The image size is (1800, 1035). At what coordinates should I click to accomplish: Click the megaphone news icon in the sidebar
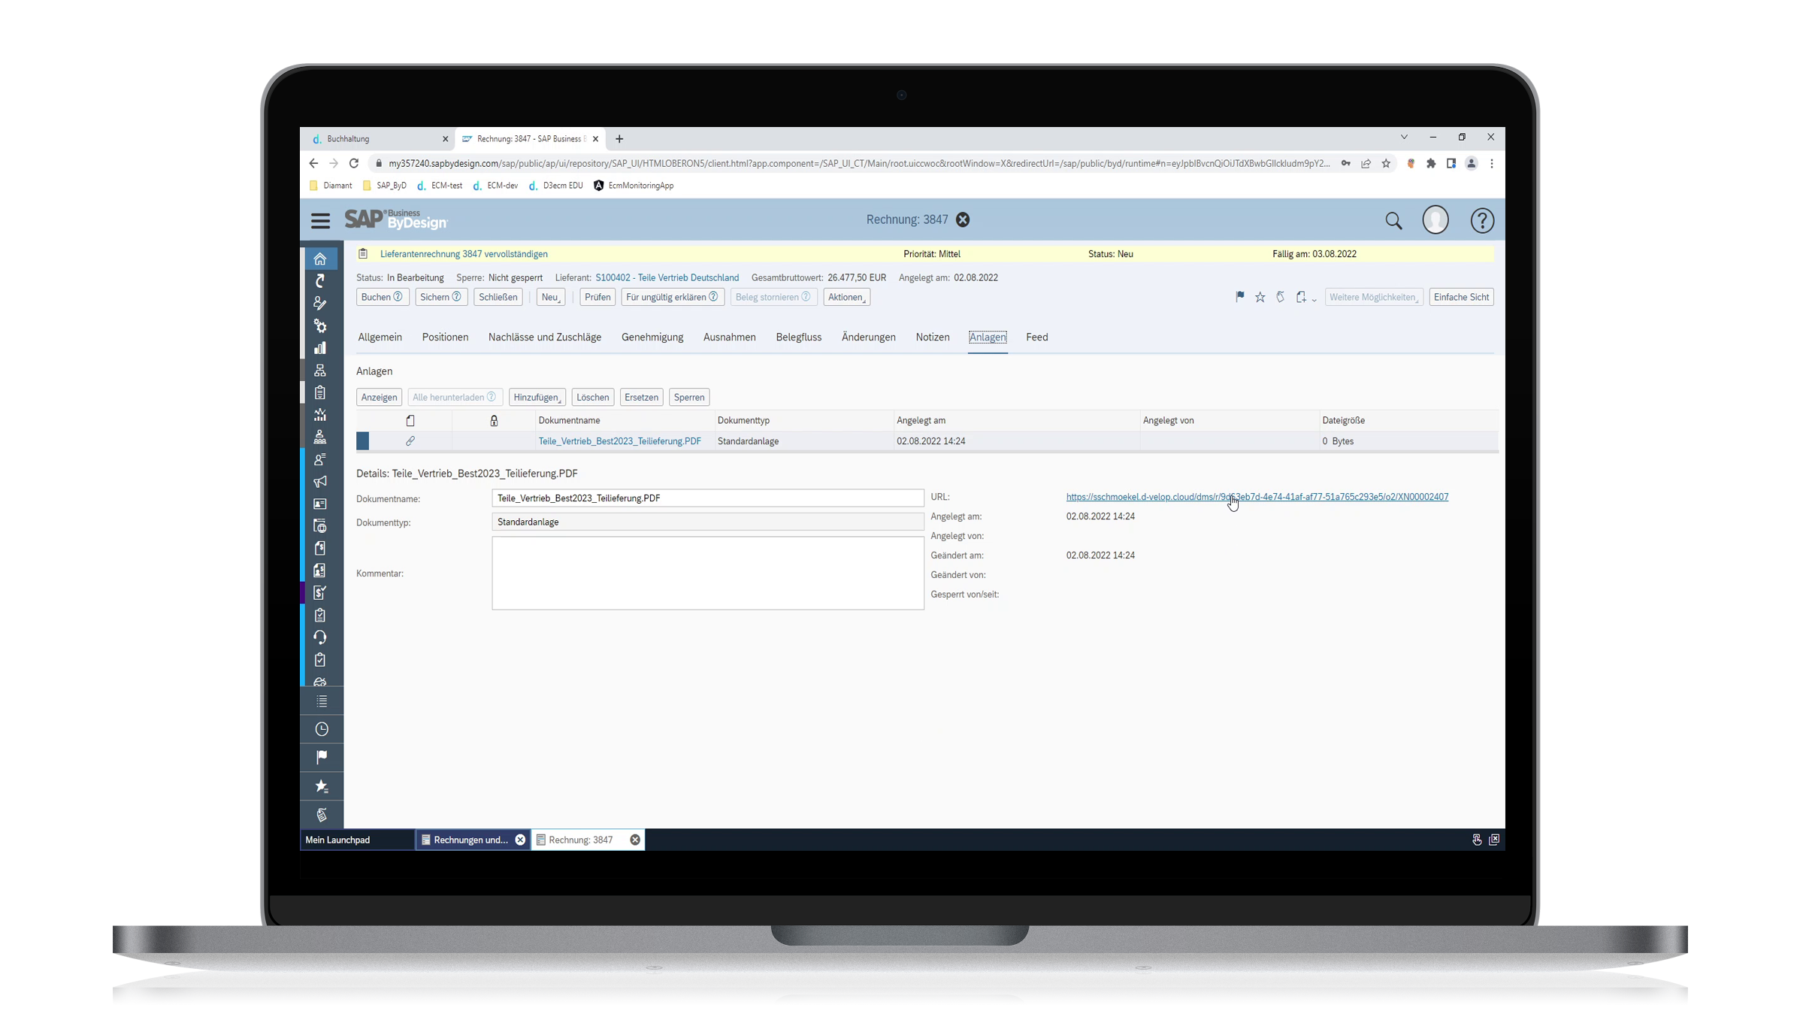pyautogui.click(x=321, y=482)
